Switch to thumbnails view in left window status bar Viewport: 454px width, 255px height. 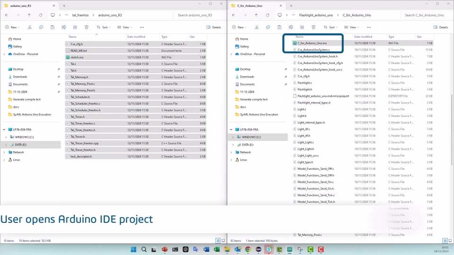(x=223, y=240)
